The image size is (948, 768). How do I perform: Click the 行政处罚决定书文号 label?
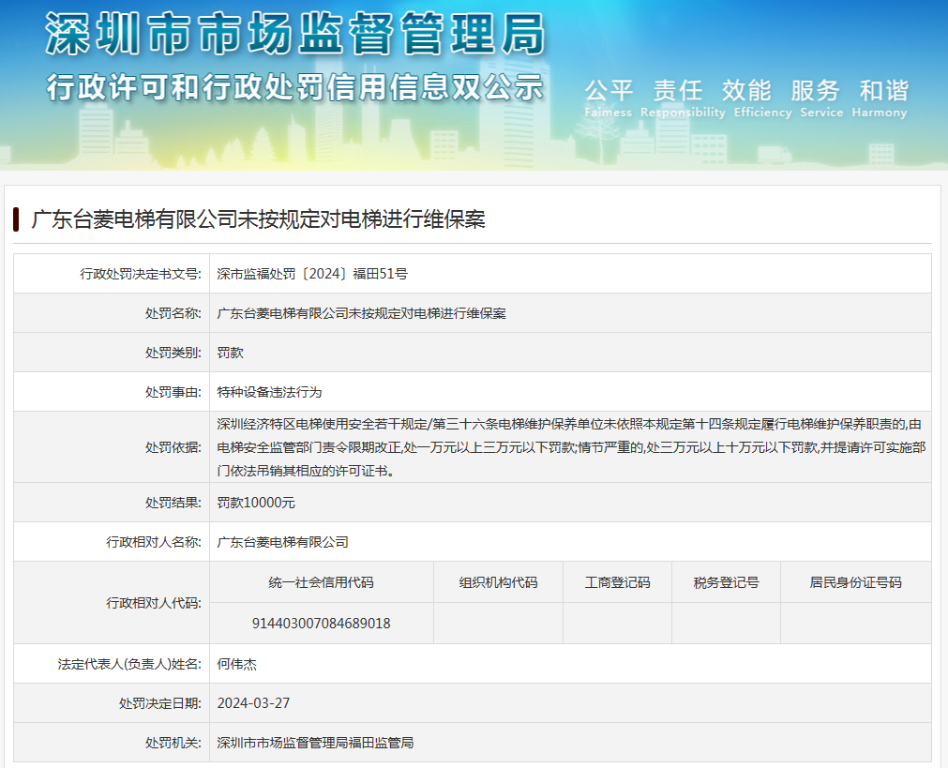(141, 274)
